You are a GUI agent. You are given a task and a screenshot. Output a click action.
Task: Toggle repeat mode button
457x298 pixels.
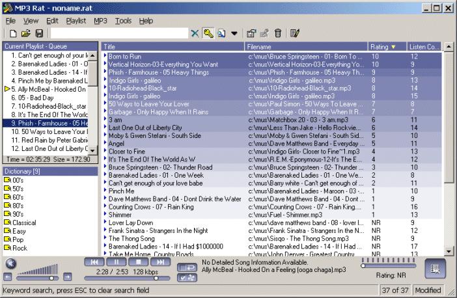[x=187, y=267]
